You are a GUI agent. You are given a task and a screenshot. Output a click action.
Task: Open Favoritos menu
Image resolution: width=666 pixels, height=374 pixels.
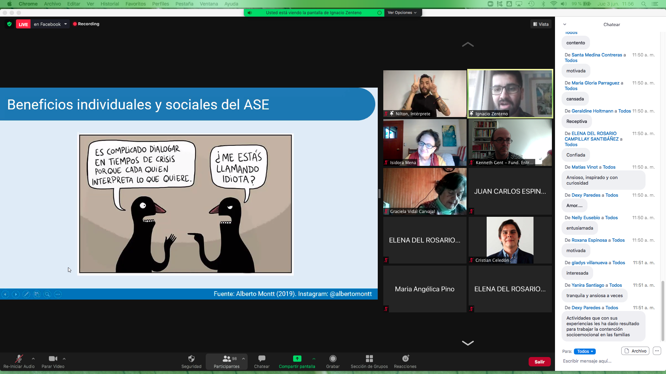tap(136, 4)
